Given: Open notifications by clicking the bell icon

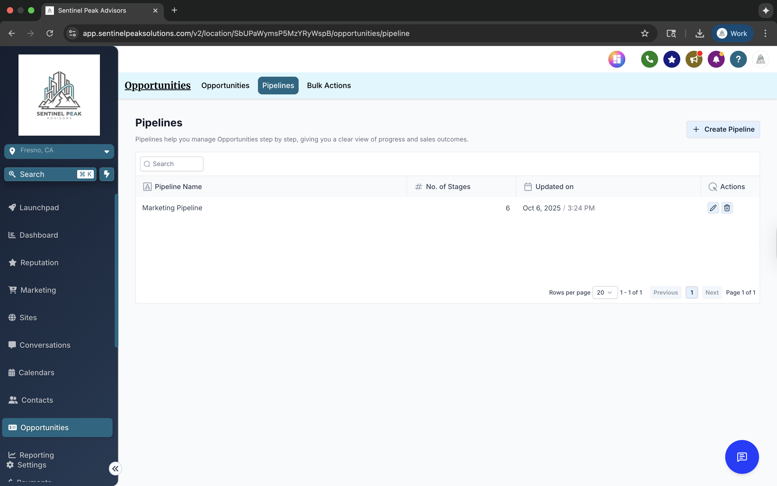Looking at the screenshot, I should (716, 59).
